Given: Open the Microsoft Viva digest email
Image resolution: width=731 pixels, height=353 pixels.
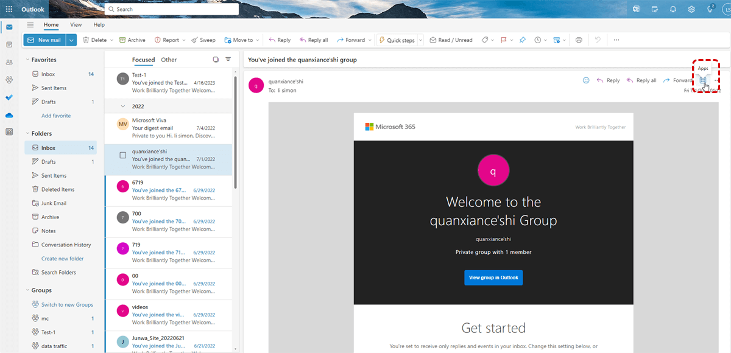Looking at the screenshot, I should (x=168, y=128).
